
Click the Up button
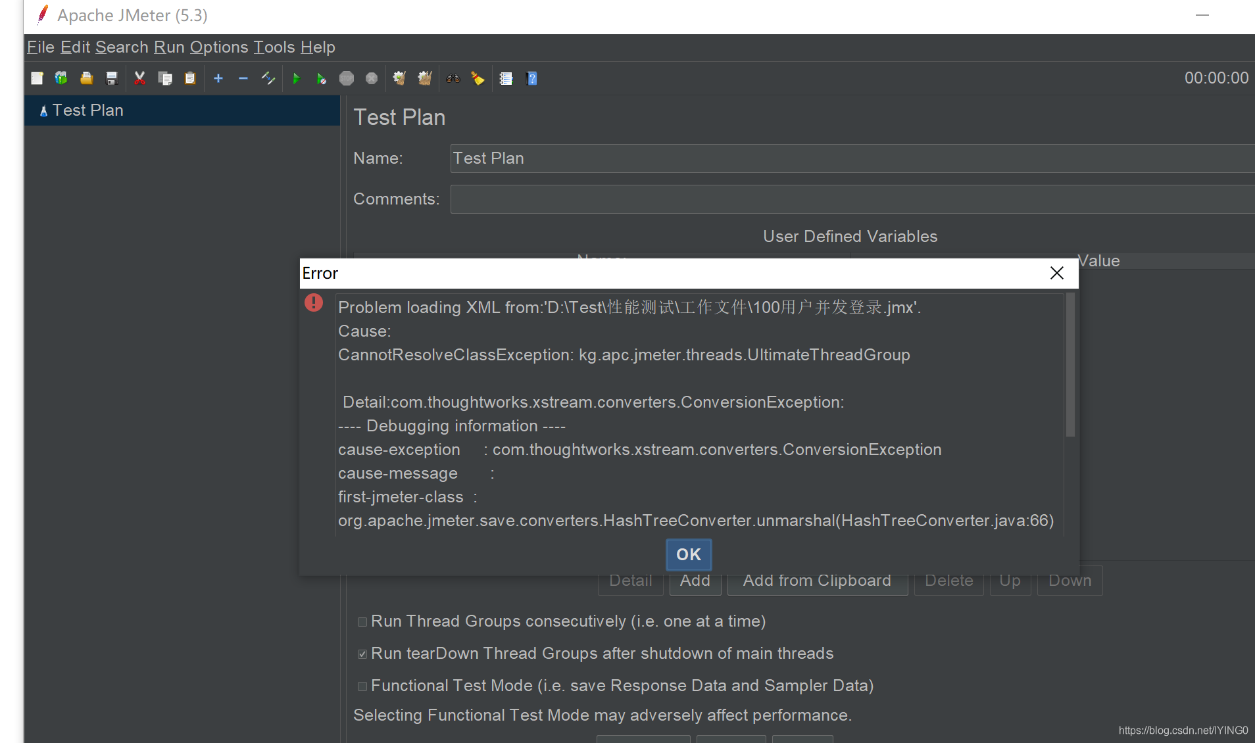click(x=1010, y=581)
